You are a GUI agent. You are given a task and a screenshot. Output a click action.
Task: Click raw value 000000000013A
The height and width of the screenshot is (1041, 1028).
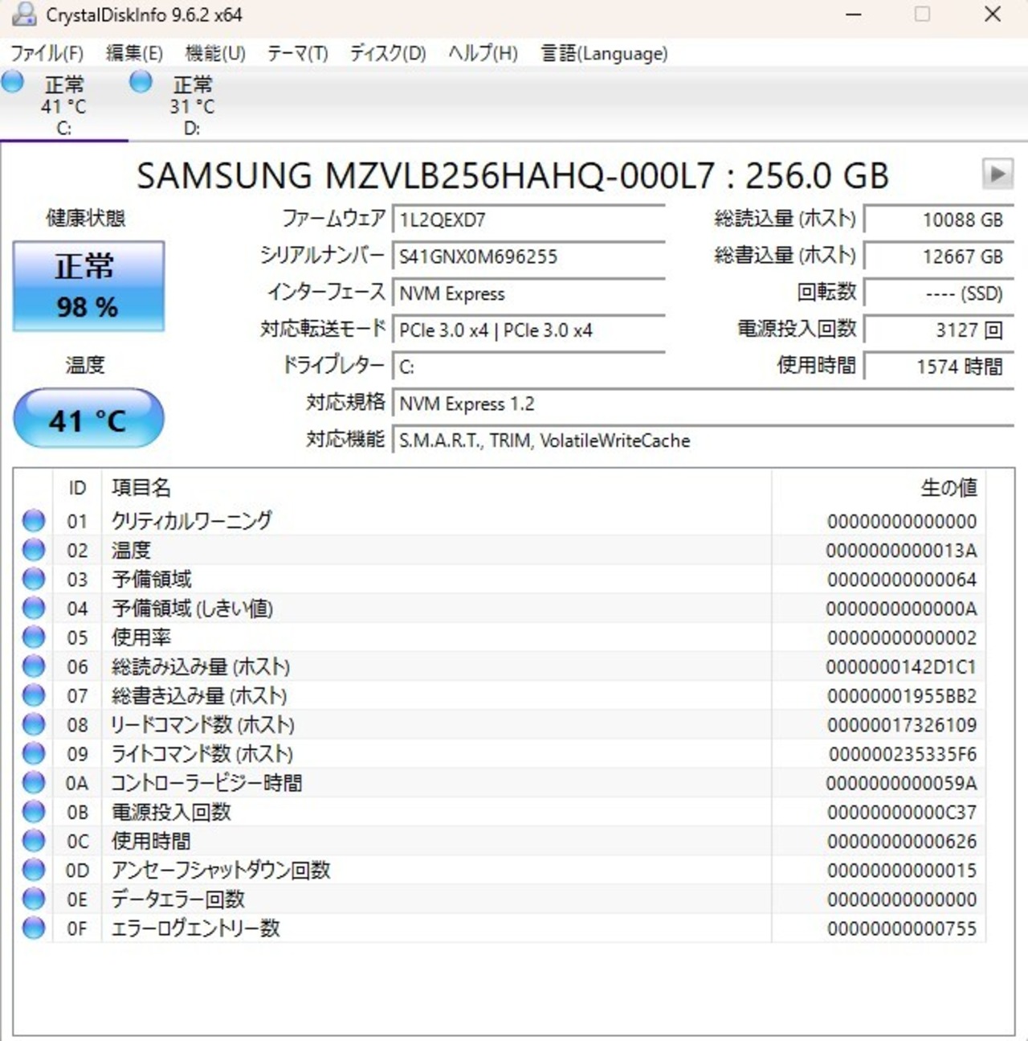pyautogui.click(x=901, y=551)
